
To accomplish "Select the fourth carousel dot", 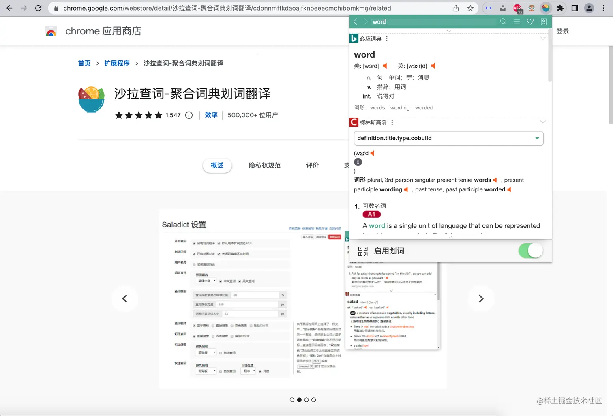I will tap(314, 400).
